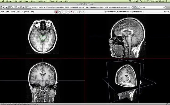
Task: Open the applet's View menu
Action: coord(13,12)
